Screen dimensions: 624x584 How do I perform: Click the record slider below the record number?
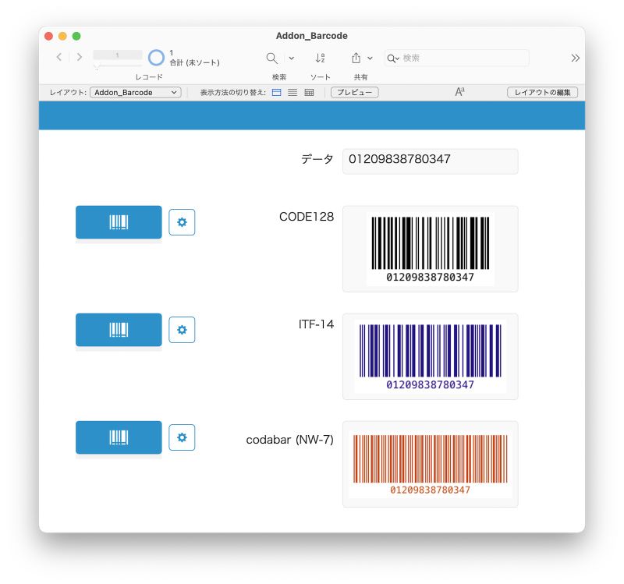pyautogui.click(x=118, y=66)
